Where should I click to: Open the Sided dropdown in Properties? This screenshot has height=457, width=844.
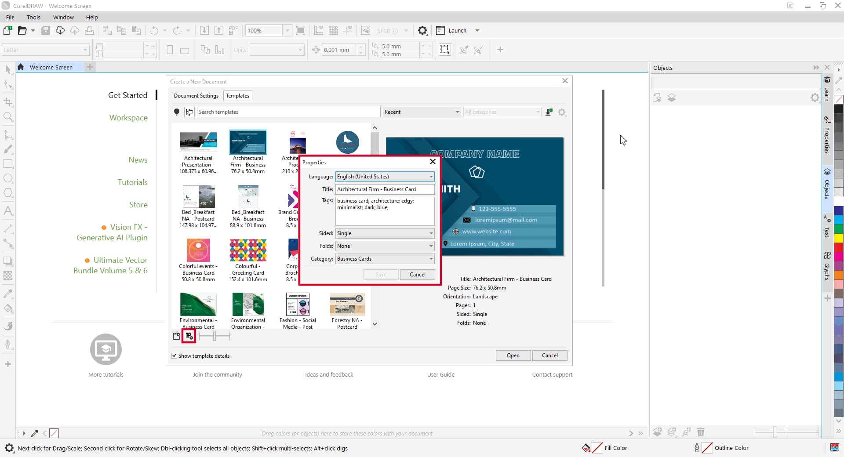click(x=385, y=233)
